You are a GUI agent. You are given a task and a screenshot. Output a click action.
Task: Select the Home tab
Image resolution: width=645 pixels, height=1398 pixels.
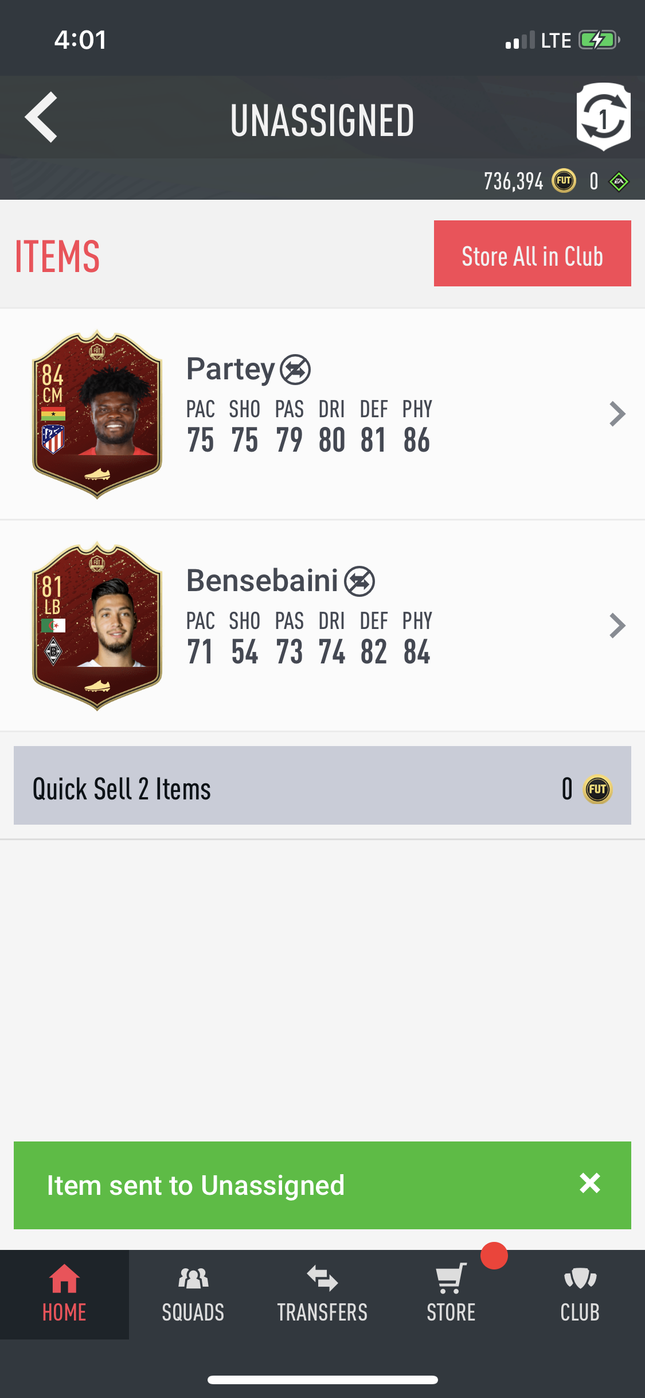point(64,1295)
